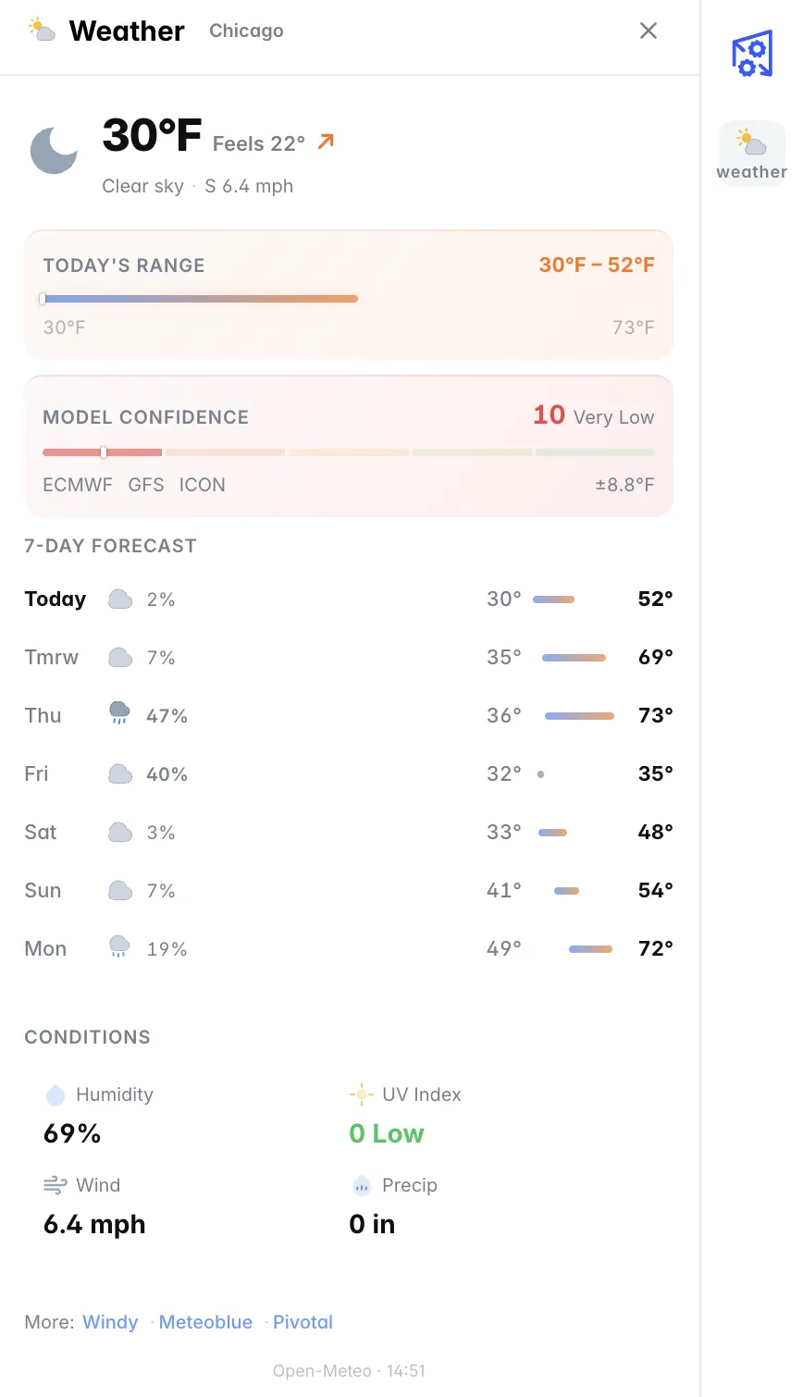Select the Wind icon under Conditions
Image resolution: width=803 pixels, height=1397 pixels.
(54, 1184)
